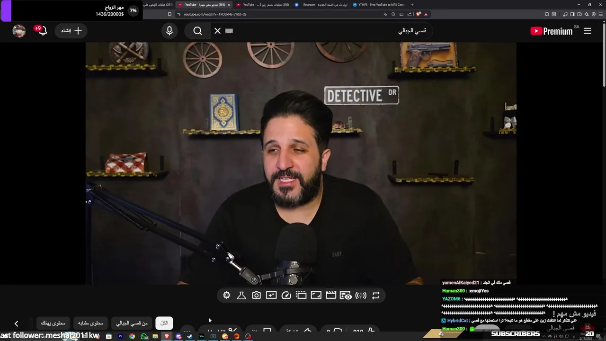606x341 pixels.
Task: Click the on-screen keyboard icon in search box
Action: (x=229, y=31)
